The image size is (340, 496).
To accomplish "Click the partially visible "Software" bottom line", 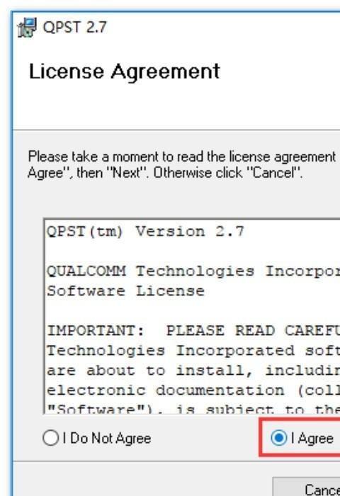I will [x=193, y=409].
